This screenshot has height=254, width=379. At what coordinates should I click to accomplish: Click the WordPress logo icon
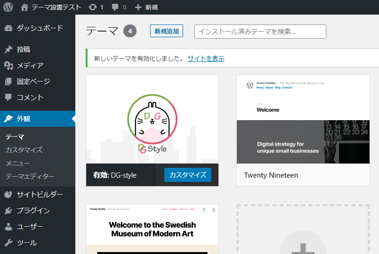(x=8, y=7)
